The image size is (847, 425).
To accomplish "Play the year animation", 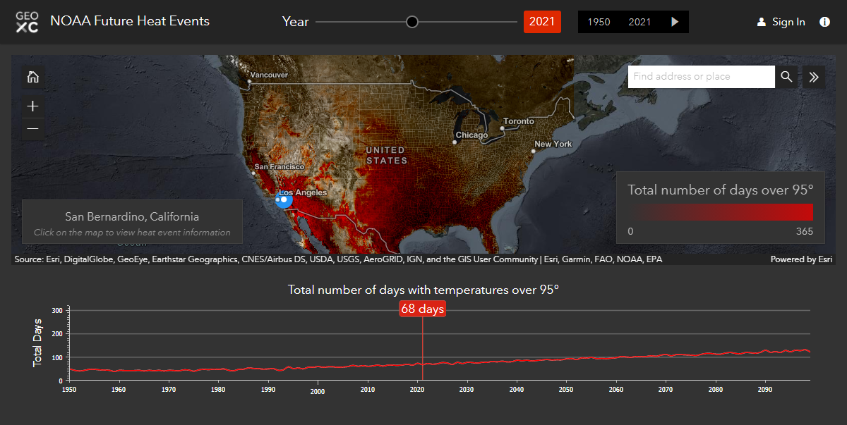I will (x=675, y=22).
